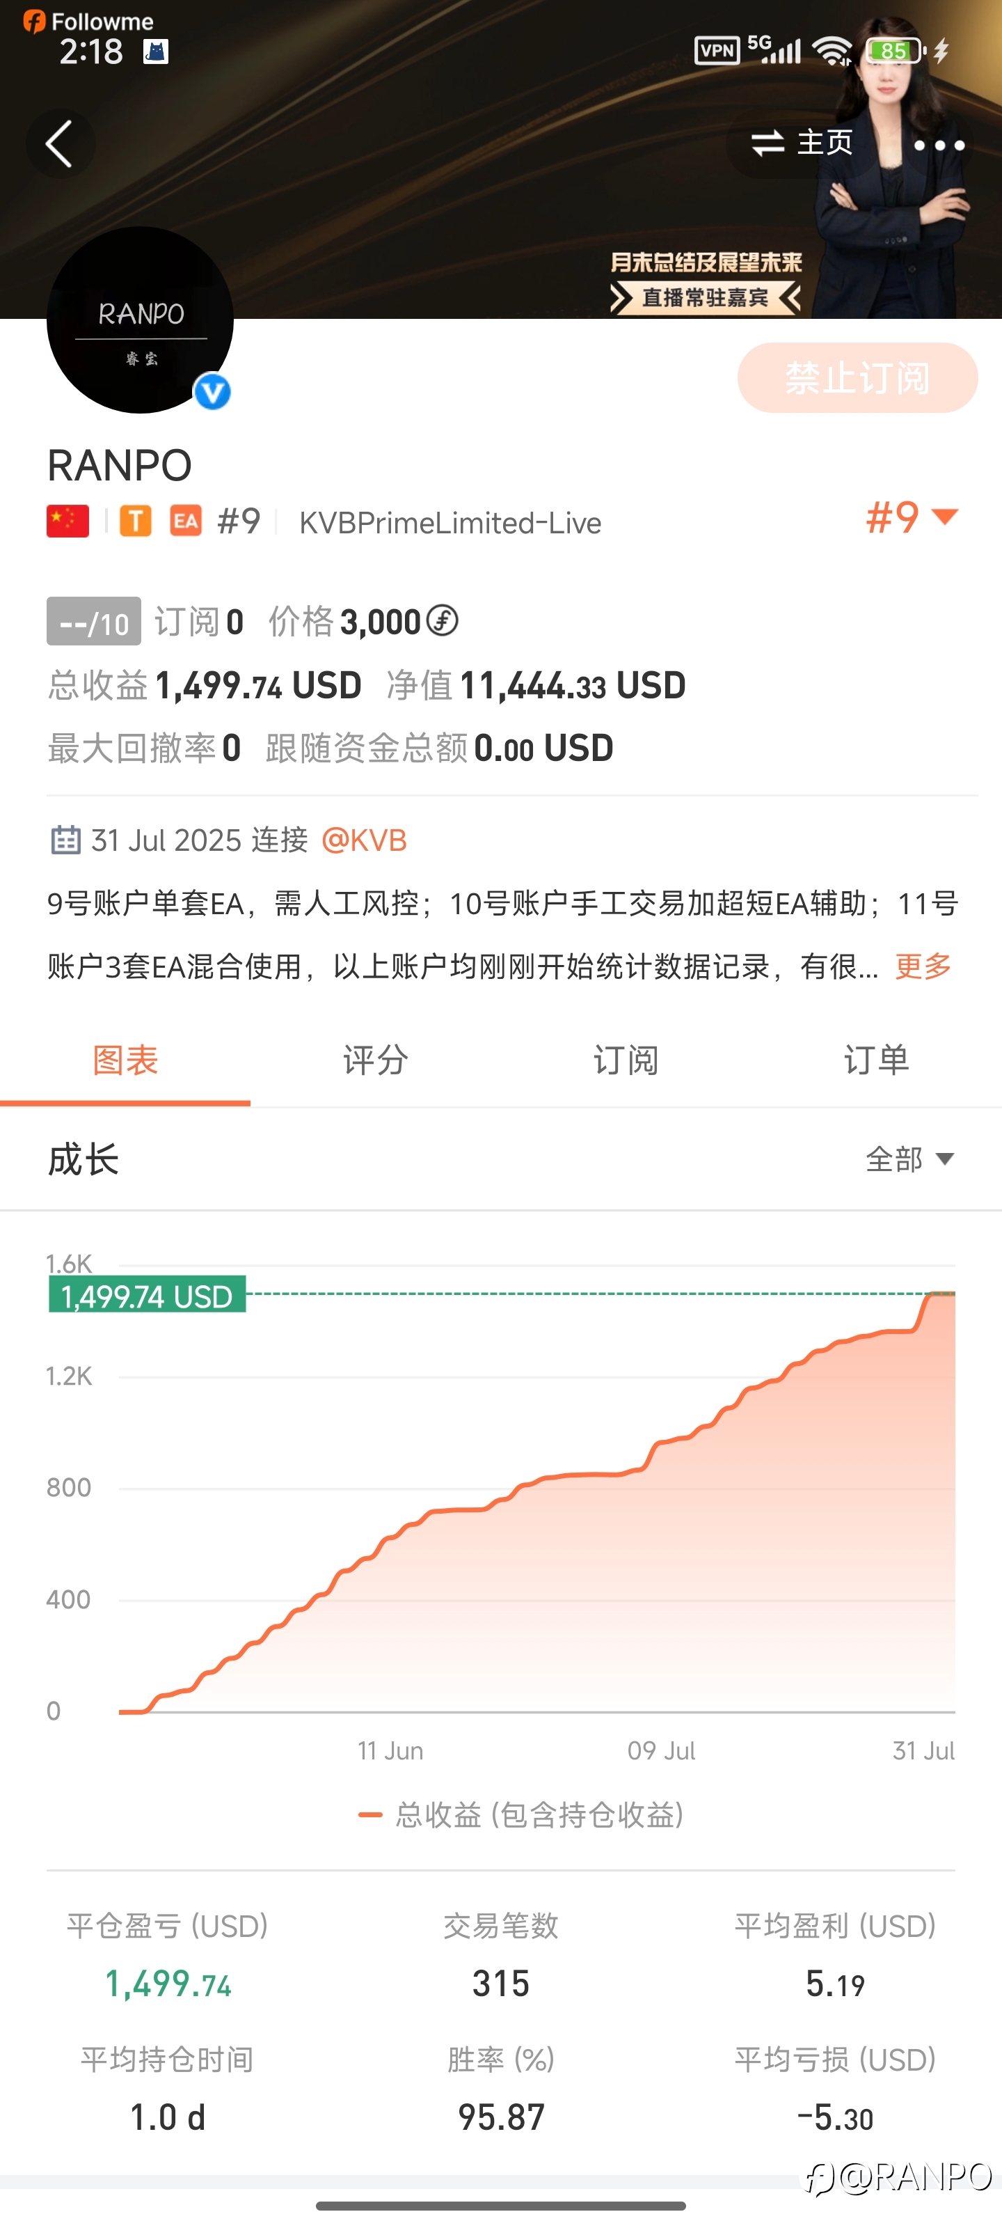Viewport: 1002px width, 2228px height.
Task: Tap the China flag icon
Action: coord(67,521)
